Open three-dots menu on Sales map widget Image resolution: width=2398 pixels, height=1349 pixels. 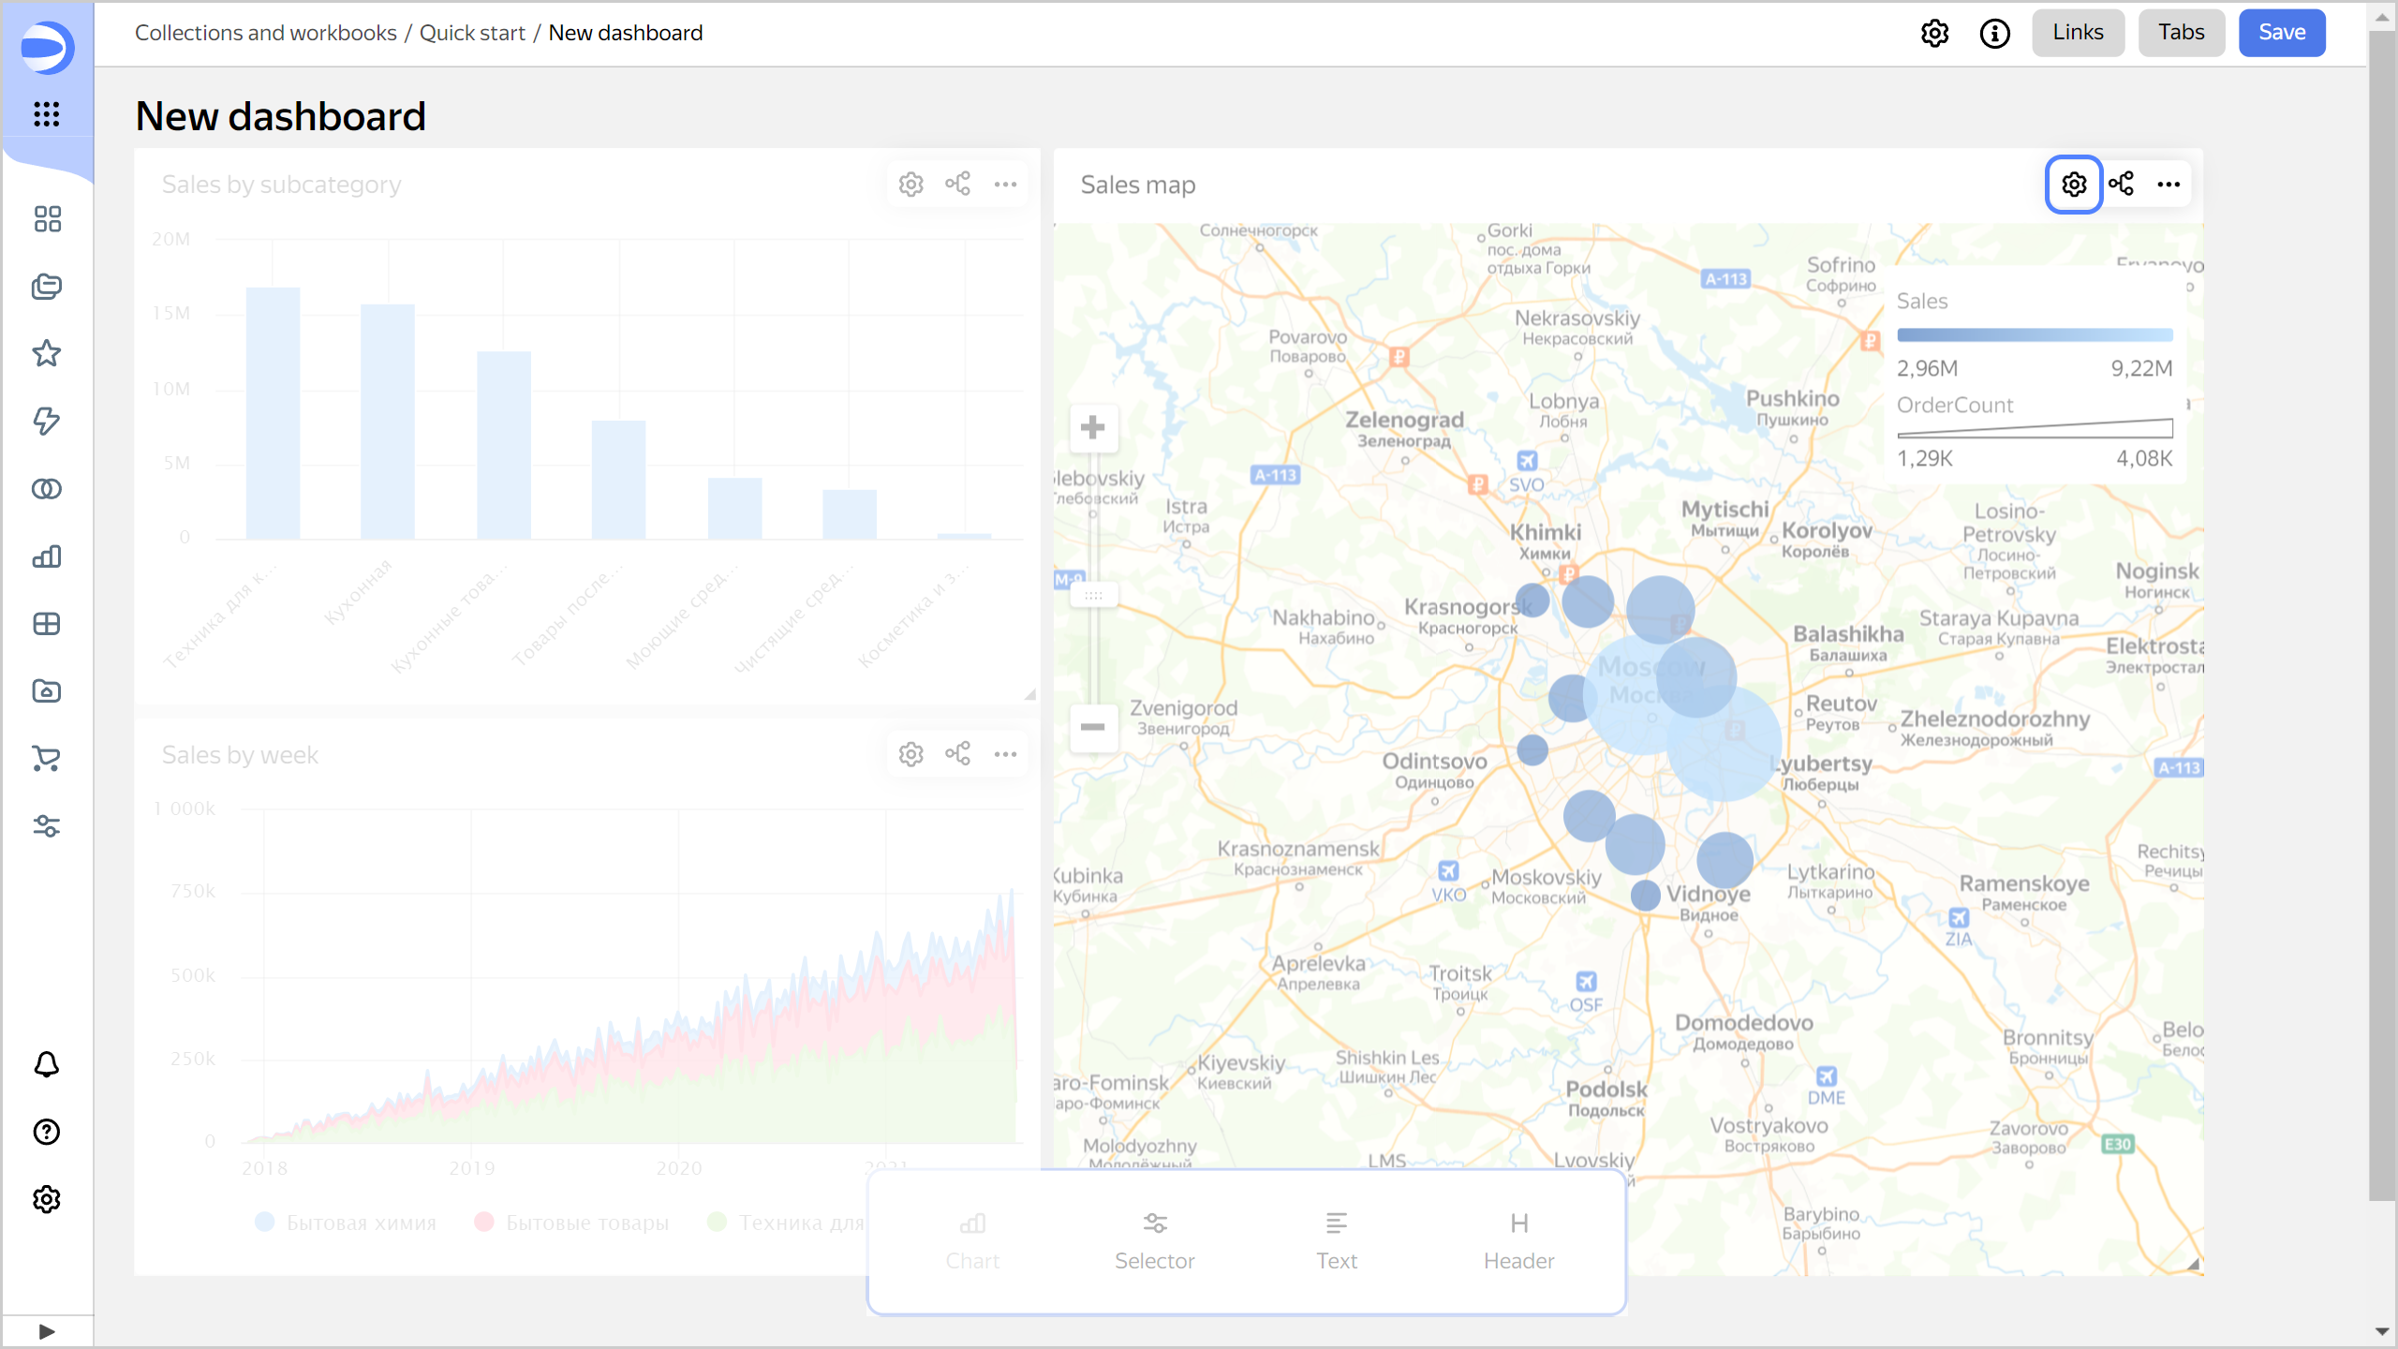[x=2169, y=185]
